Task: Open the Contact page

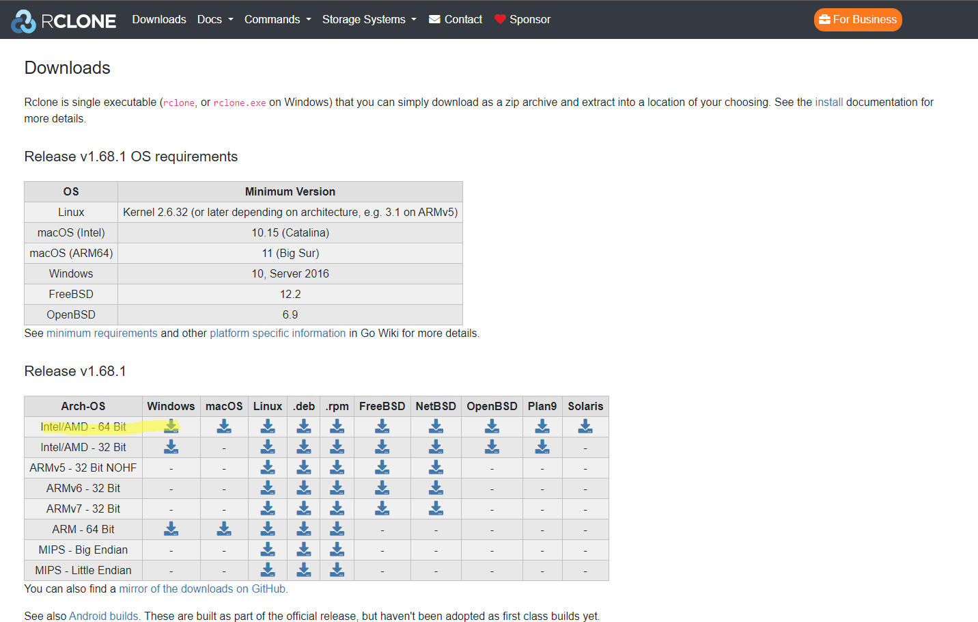Action: (456, 19)
